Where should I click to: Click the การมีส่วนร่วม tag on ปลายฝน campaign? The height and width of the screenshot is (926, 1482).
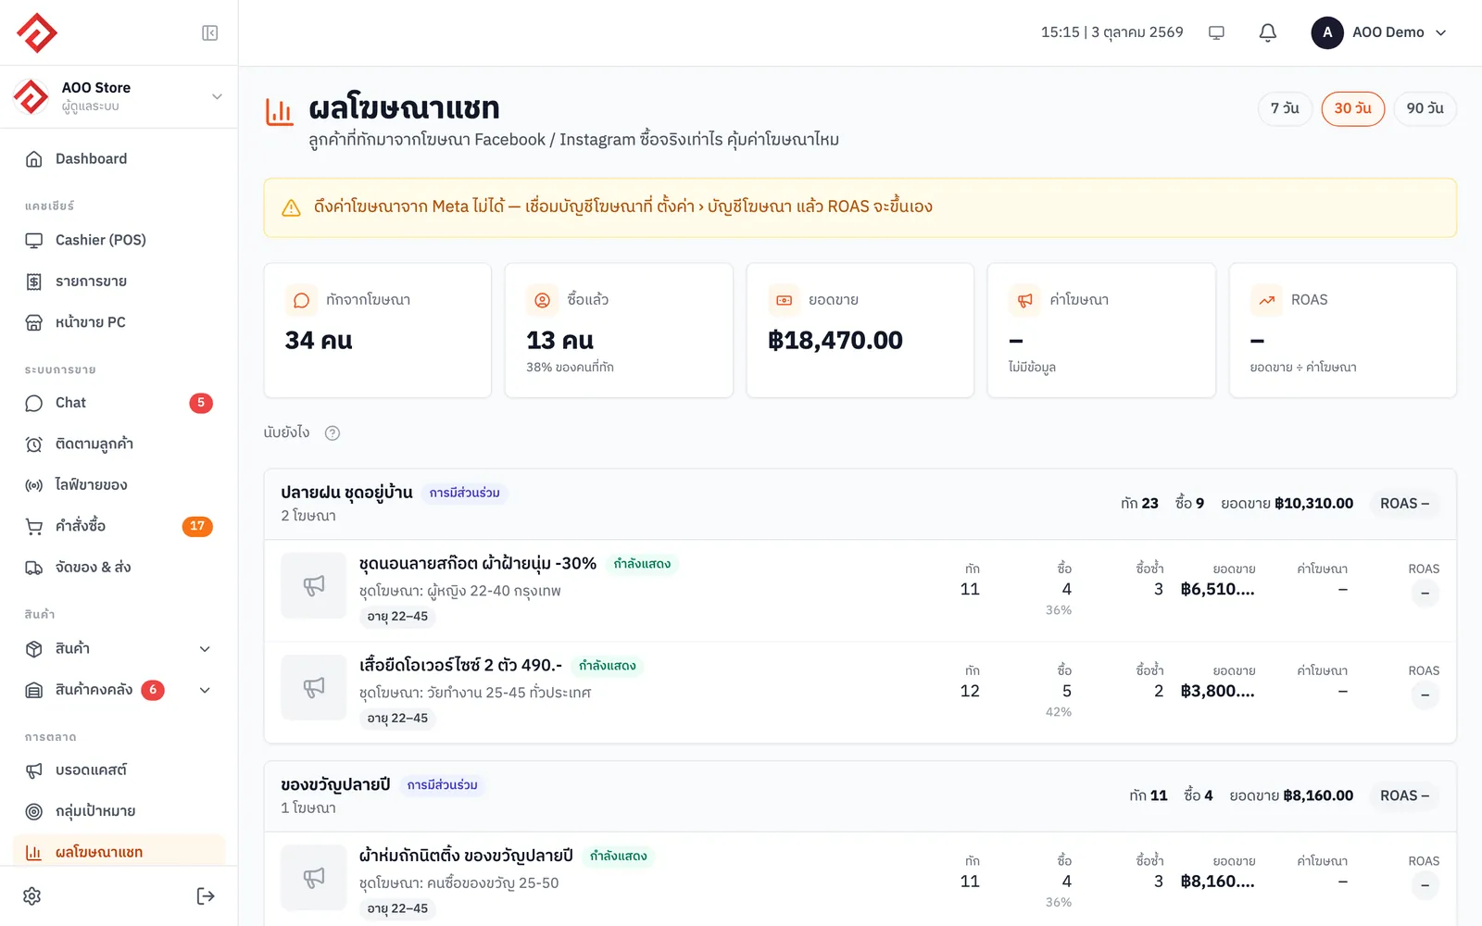click(464, 493)
